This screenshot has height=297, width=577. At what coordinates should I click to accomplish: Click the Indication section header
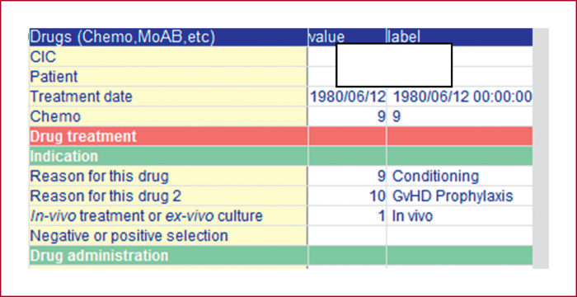pyautogui.click(x=281, y=156)
